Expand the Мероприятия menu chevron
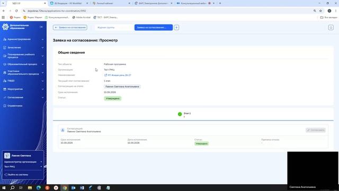The width and height of the screenshot is (339, 191). [42, 89]
